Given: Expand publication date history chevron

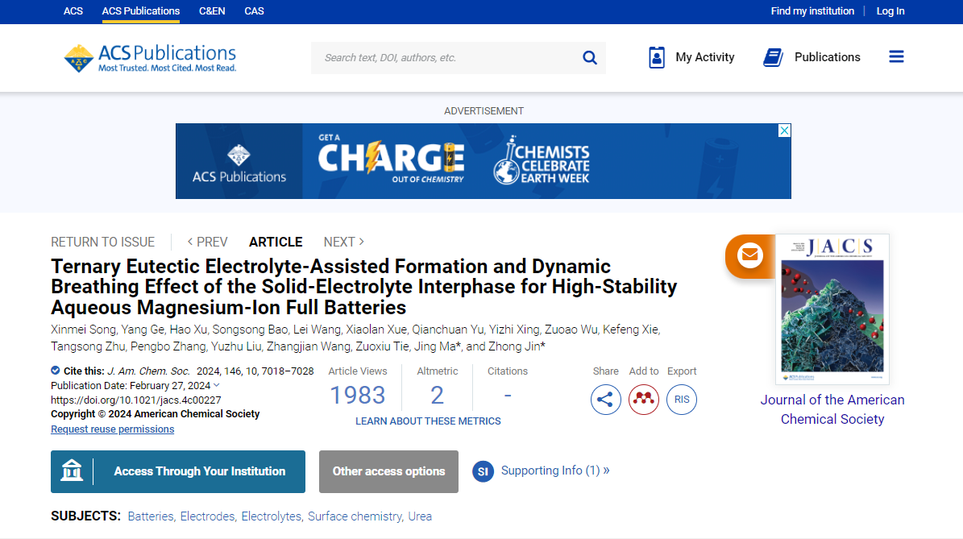Looking at the screenshot, I should (216, 386).
